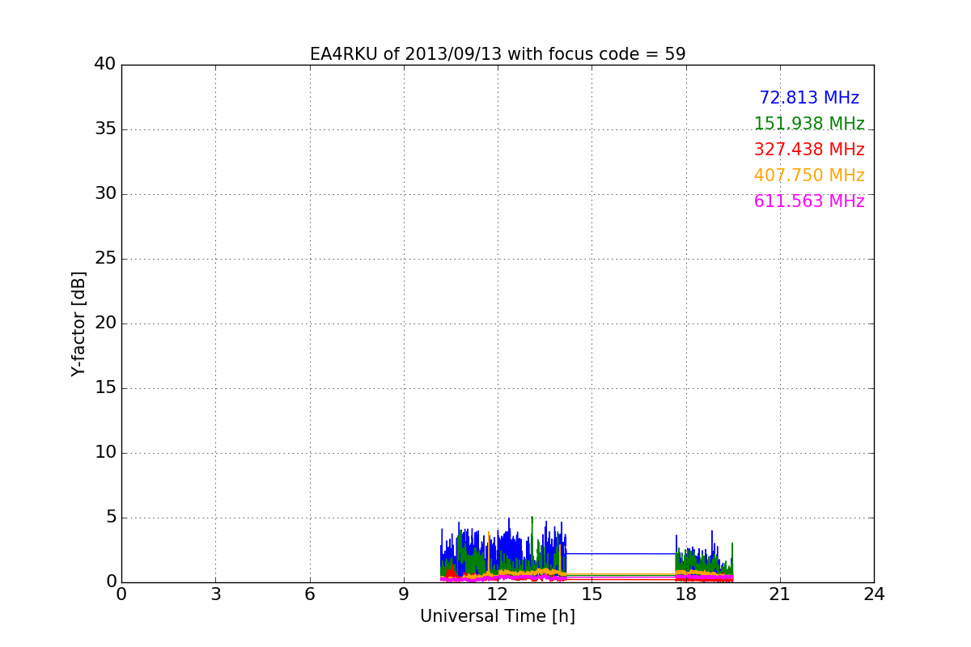Click the Y-factor [dB] axis label
971x647 pixels.
tap(78, 323)
